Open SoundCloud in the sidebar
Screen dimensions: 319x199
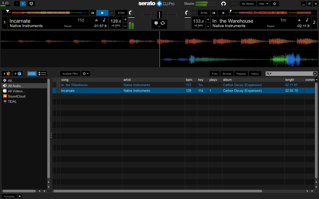pos(24,96)
